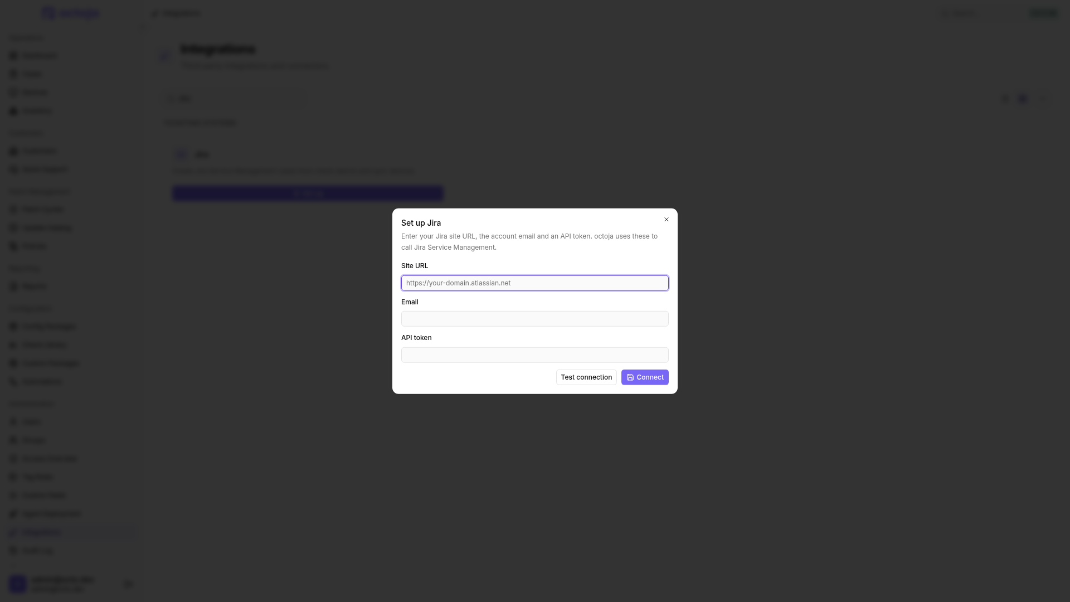
Task: Click the "Set up Jira" dialog title
Action: 421,223
